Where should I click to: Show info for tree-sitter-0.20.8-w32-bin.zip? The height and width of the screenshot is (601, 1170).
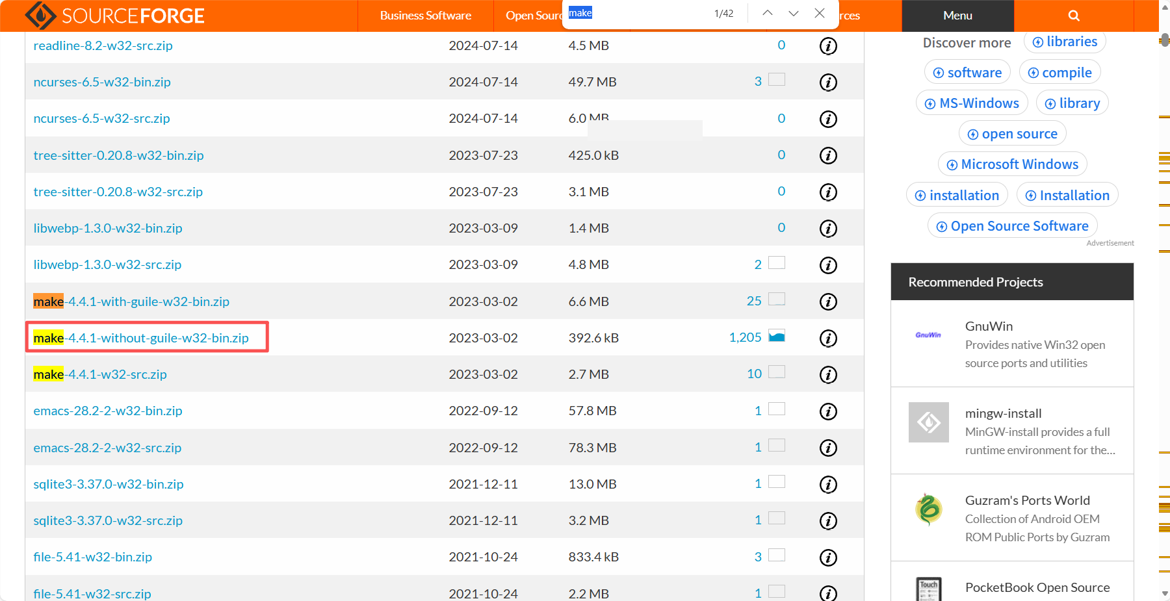tap(828, 155)
